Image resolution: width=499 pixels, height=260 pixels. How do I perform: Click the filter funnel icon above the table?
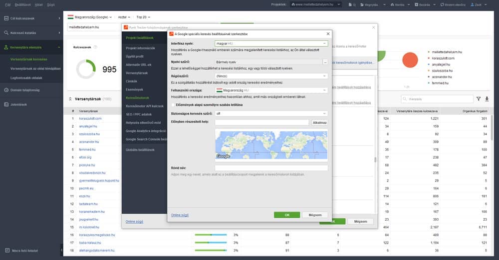(479, 99)
